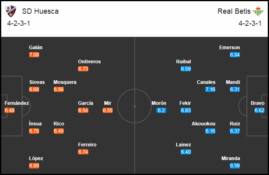
Task: Click player name Akouokou
Action: (x=204, y=124)
